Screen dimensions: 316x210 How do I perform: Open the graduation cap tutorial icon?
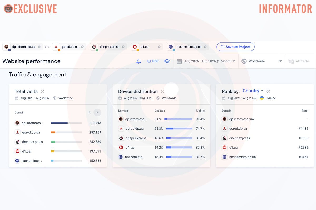tap(167, 61)
